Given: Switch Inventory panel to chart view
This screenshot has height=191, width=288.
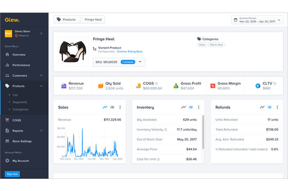Looking at the screenshot, I should click(183, 107).
